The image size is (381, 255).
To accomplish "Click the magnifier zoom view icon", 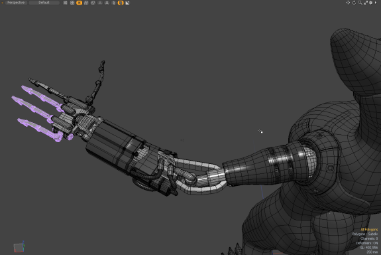I will point(360,3).
